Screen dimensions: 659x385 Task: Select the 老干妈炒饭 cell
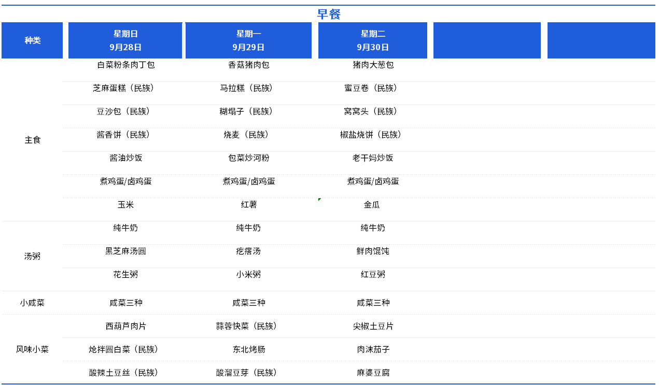coord(373,158)
